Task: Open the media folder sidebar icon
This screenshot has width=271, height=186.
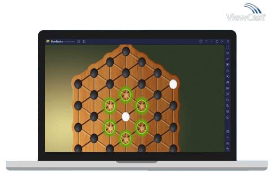Action: 228,100
